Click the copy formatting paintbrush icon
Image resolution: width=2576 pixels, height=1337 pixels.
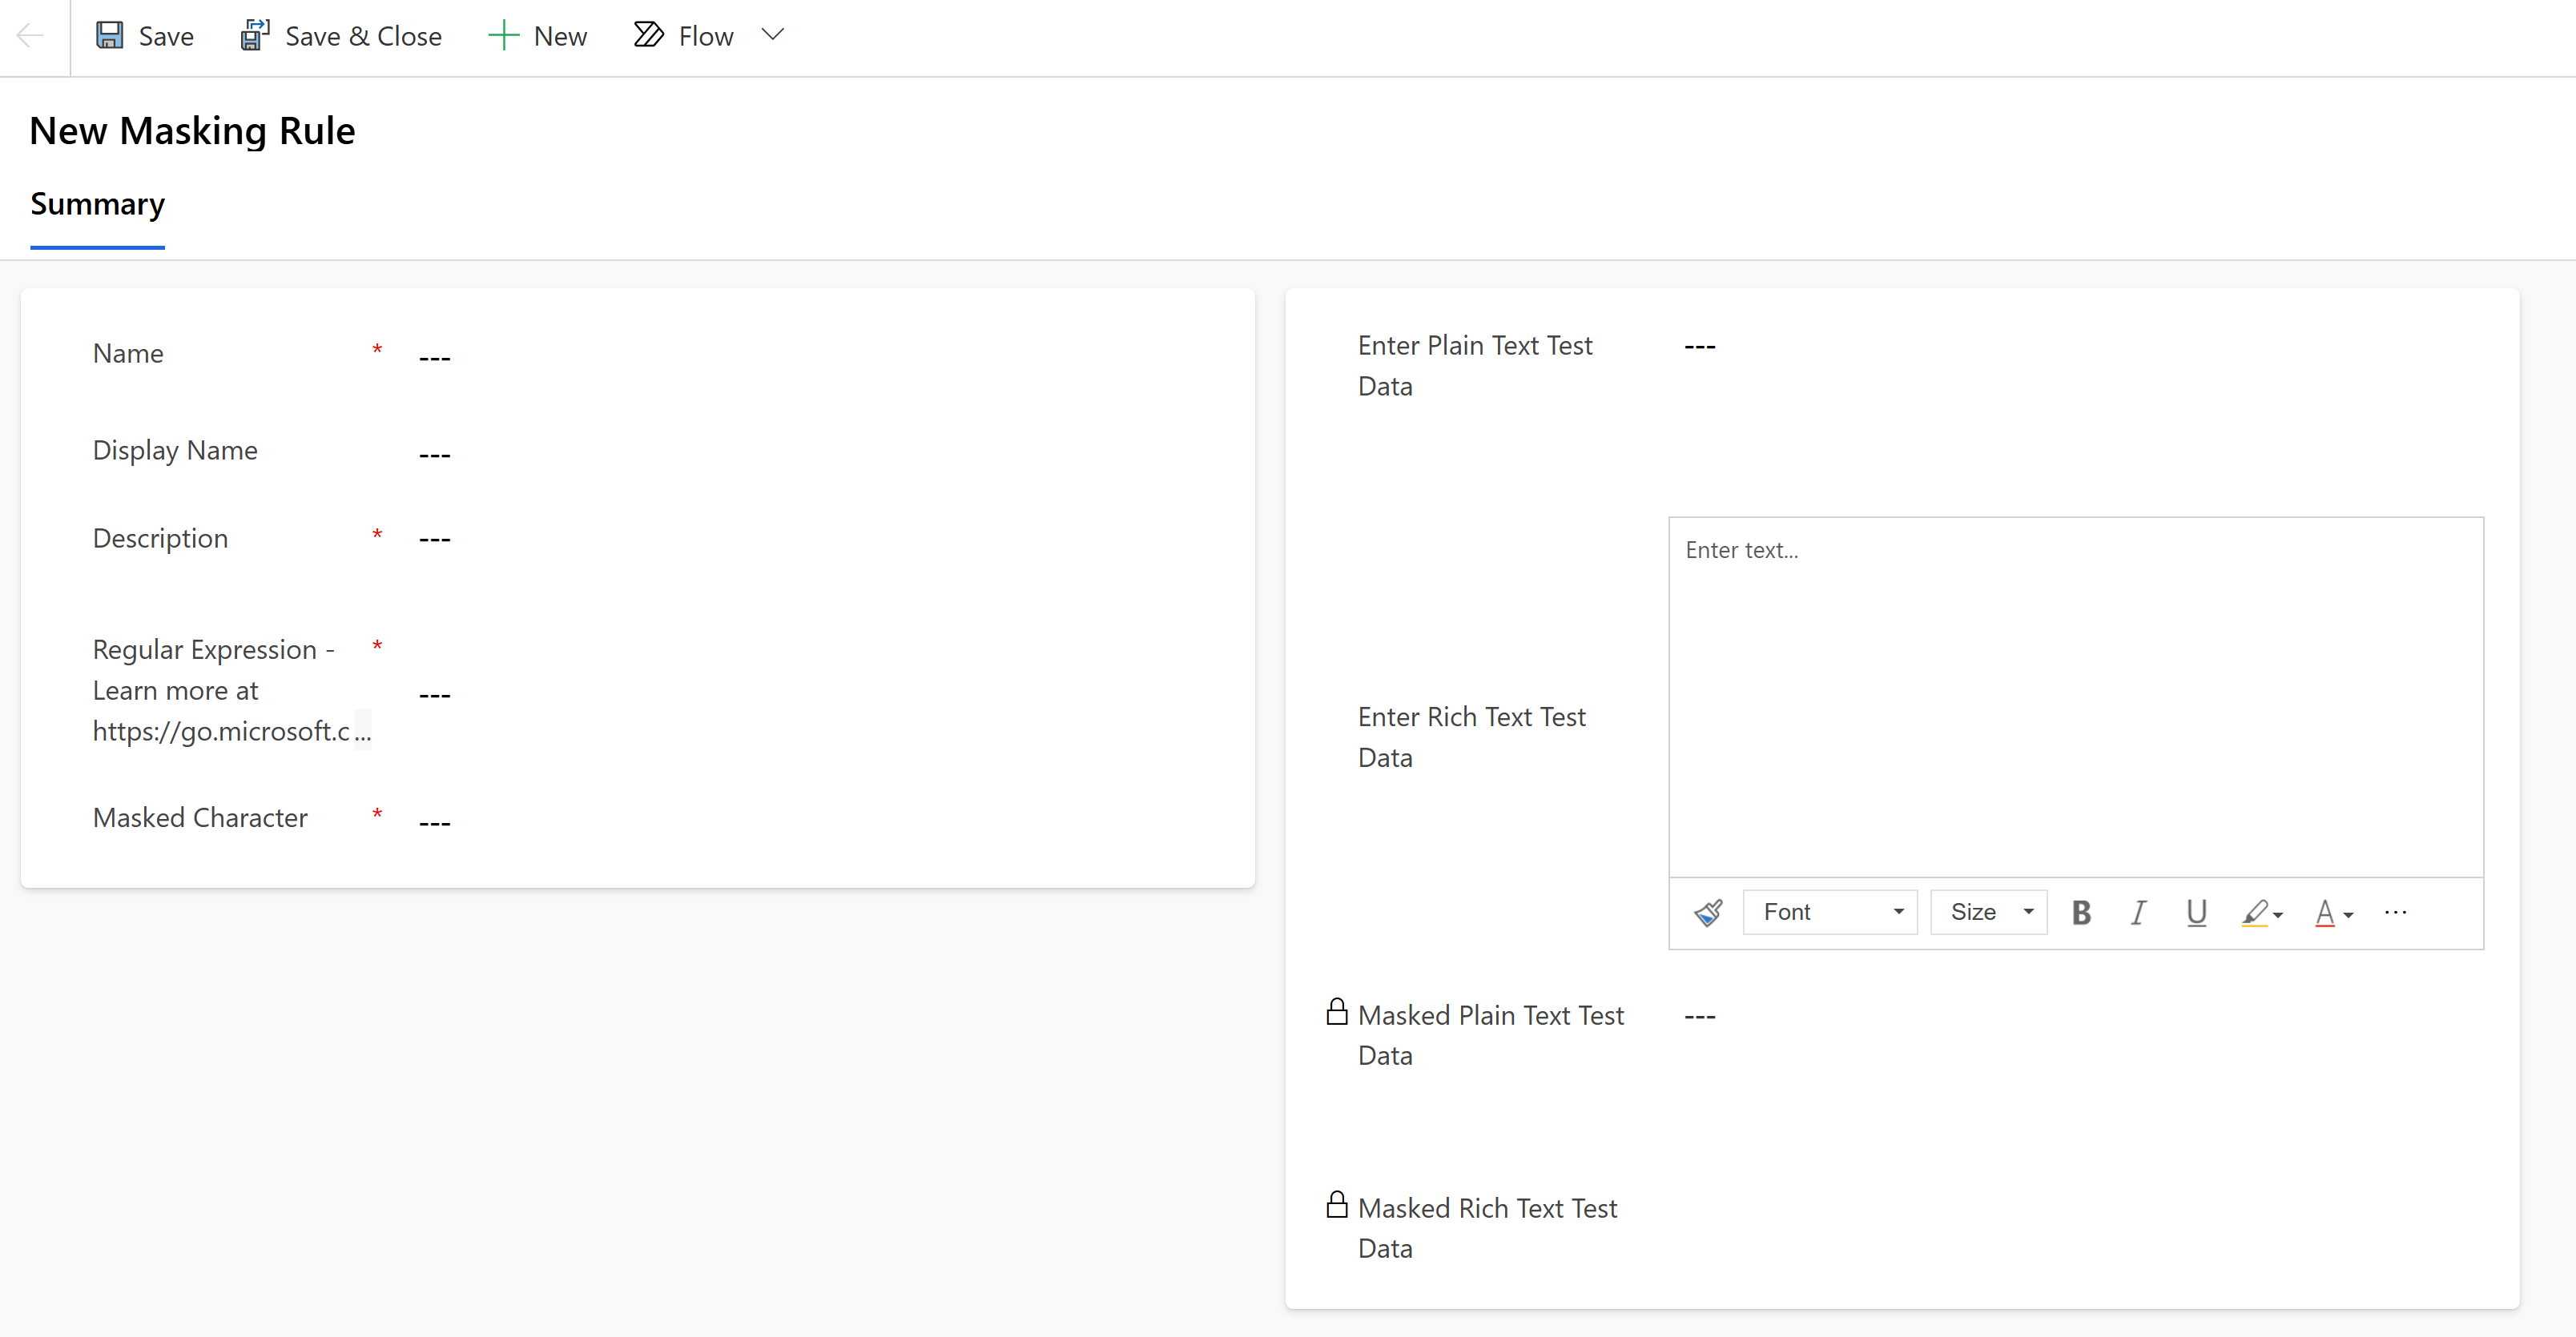pos(1708,913)
